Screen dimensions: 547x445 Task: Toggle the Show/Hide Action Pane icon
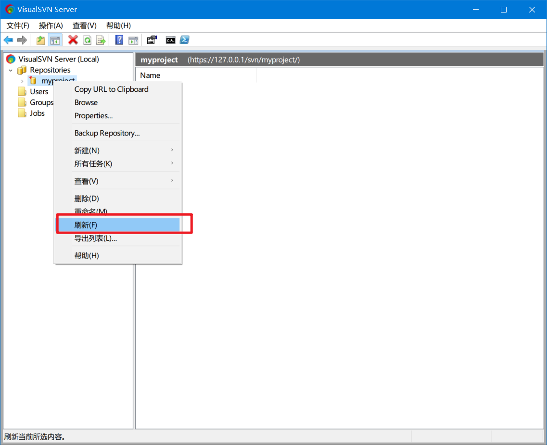[x=133, y=40]
